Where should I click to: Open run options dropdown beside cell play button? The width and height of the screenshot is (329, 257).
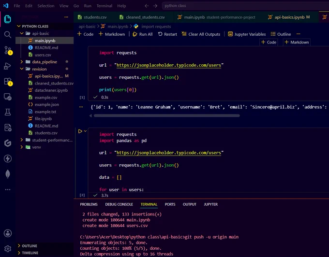click(x=86, y=131)
